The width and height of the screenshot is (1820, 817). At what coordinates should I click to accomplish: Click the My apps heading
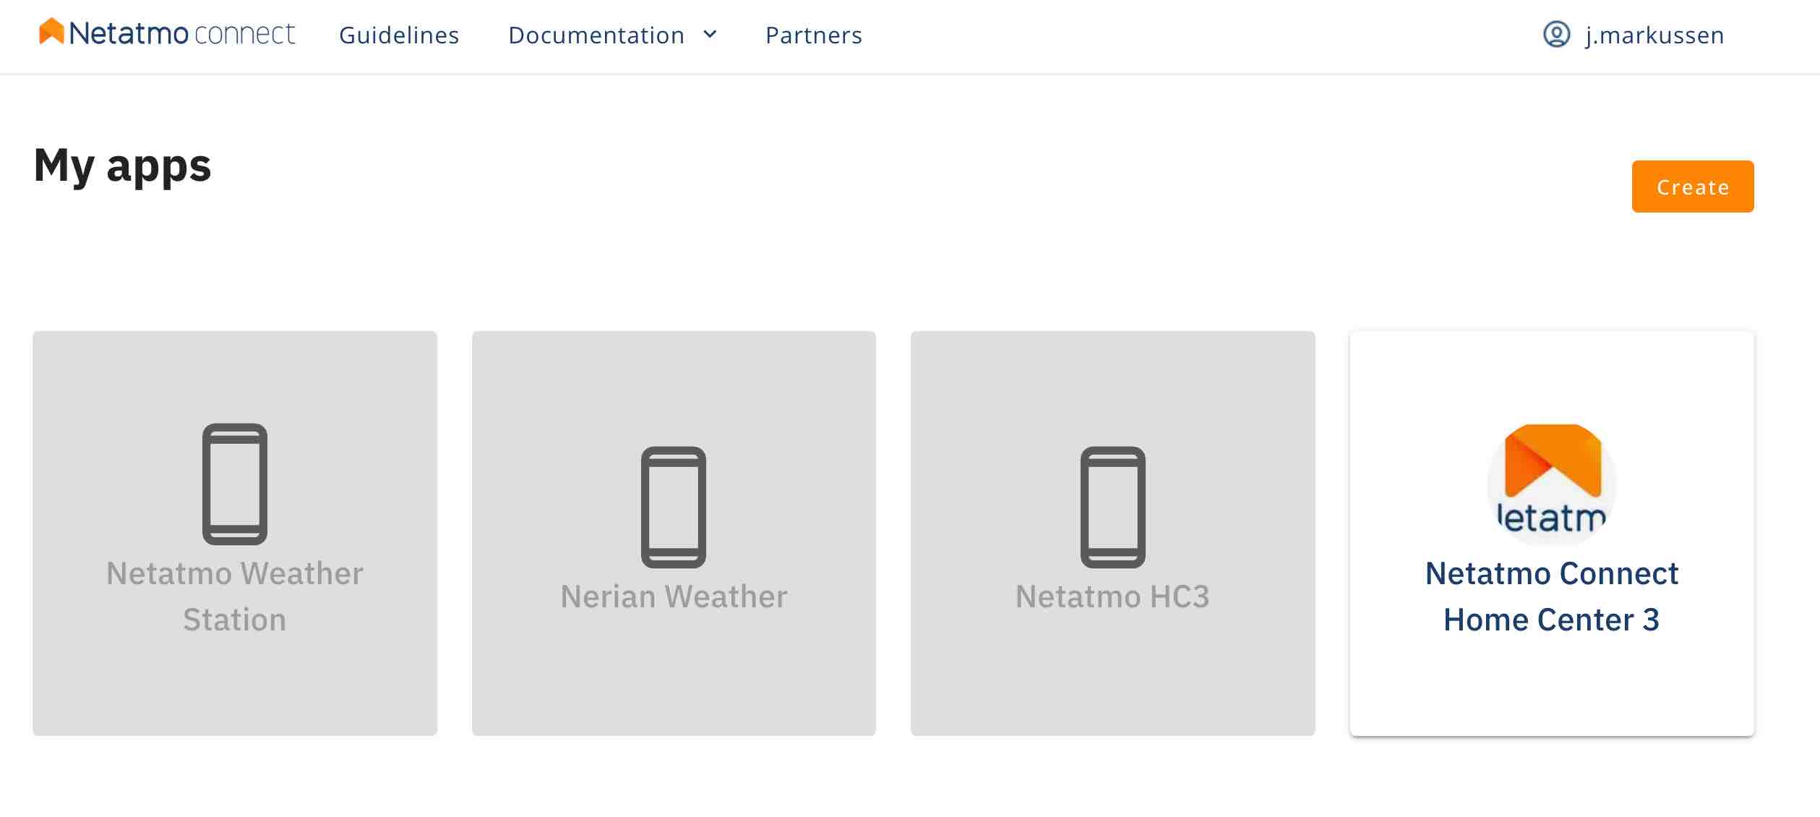[x=123, y=166]
